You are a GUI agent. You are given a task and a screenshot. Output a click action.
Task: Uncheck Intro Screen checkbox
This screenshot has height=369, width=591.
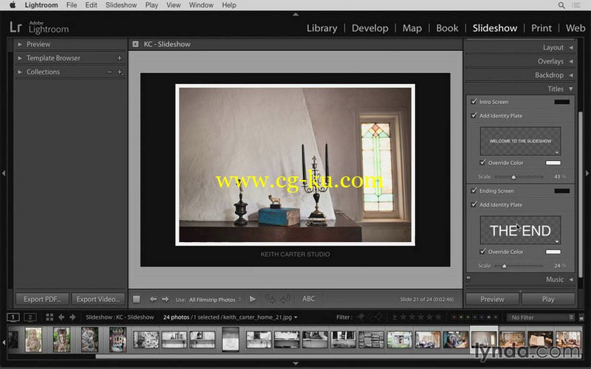click(x=474, y=101)
